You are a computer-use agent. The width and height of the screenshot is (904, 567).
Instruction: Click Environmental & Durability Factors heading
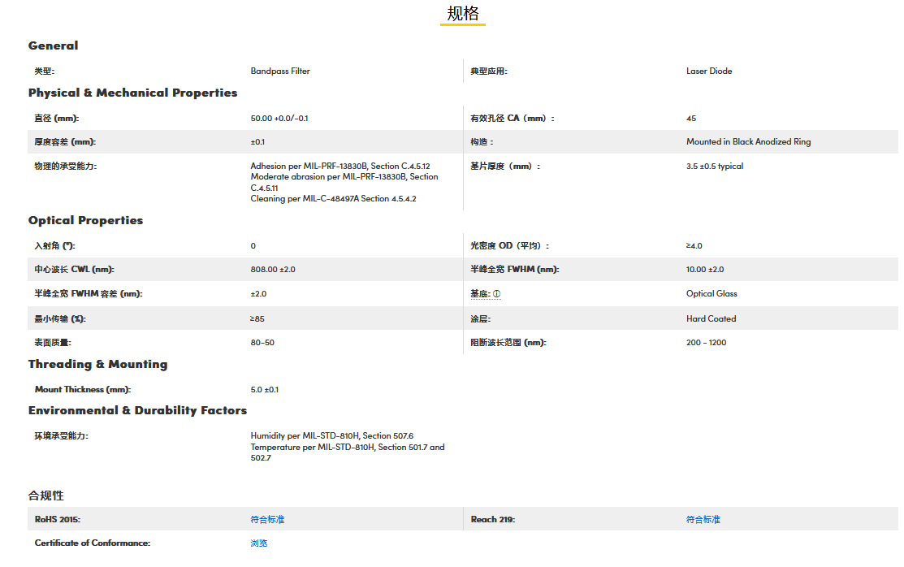[x=137, y=410]
